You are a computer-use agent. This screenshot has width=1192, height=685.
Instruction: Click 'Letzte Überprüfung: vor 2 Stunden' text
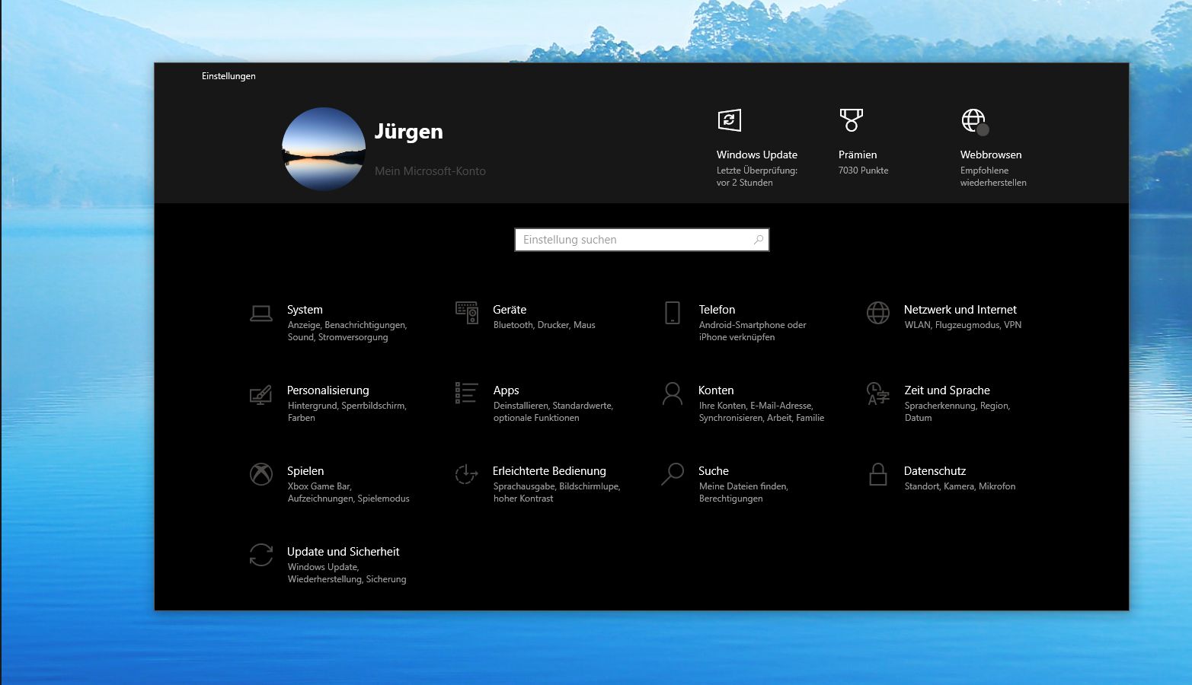coord(757,177)
